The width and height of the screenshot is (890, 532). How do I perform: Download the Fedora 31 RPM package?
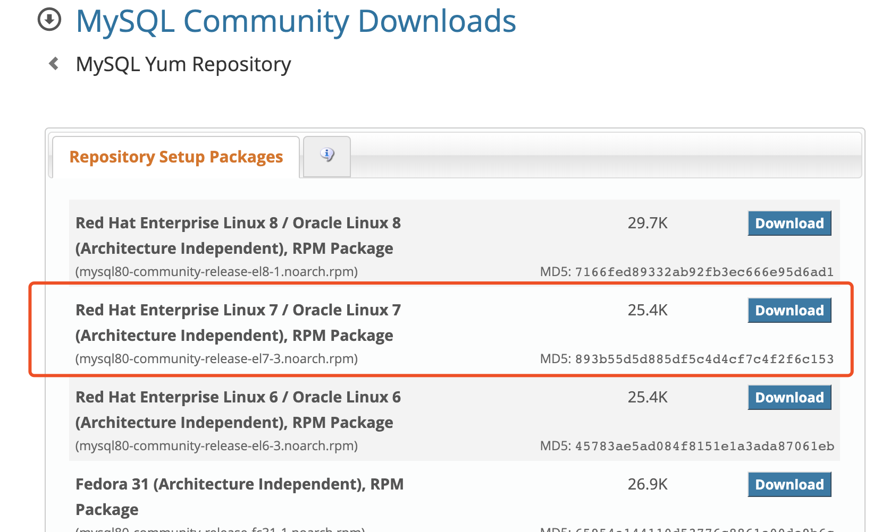pos(789,484)
